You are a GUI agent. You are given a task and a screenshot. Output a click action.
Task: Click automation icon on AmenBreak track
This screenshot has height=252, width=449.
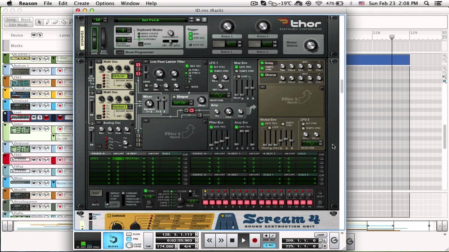pyautogui.click(x=46, y=94)
